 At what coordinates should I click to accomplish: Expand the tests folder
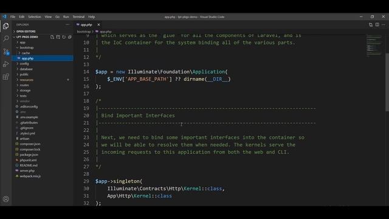(43, 96)
